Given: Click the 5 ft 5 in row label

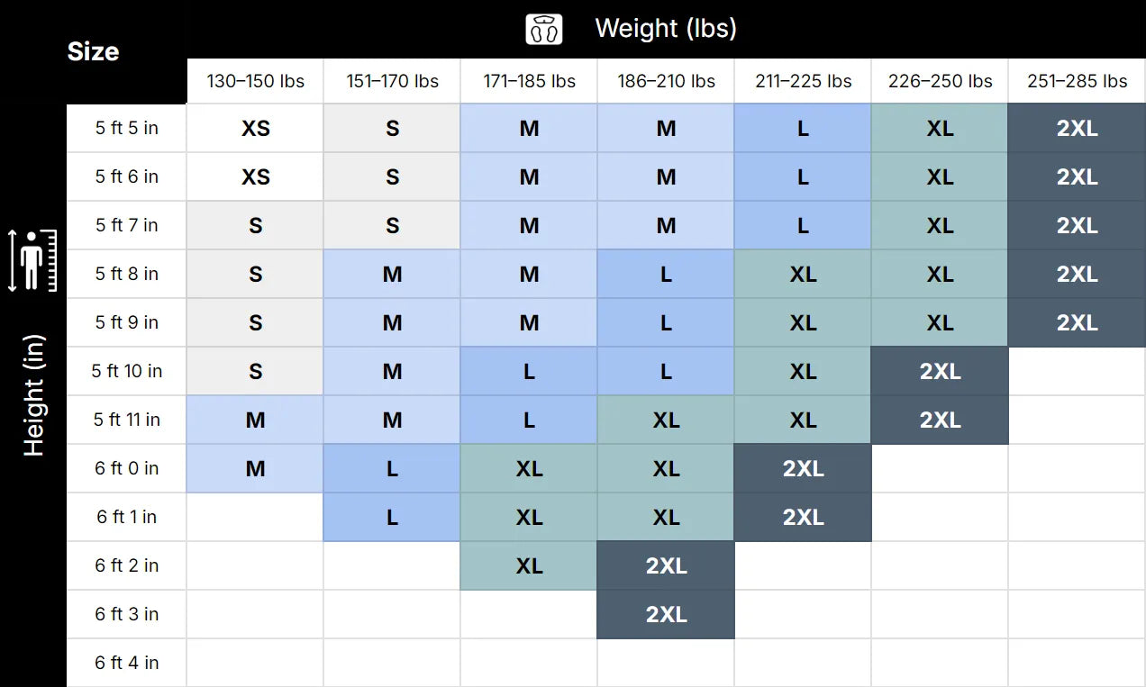Looking at the screenshot, I should (x=127, y=128).
